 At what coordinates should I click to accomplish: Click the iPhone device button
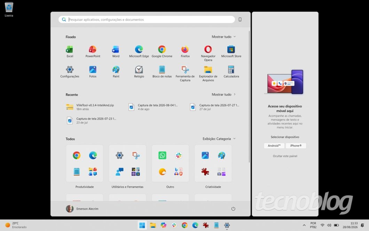click(296, 146)
